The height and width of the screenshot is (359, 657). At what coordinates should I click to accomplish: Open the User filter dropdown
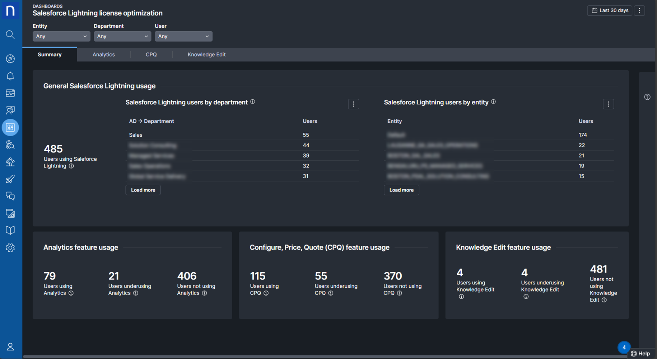pos(183,36)
